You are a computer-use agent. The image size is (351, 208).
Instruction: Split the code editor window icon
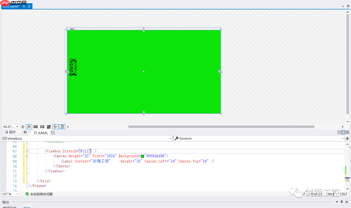click(347, 138)
